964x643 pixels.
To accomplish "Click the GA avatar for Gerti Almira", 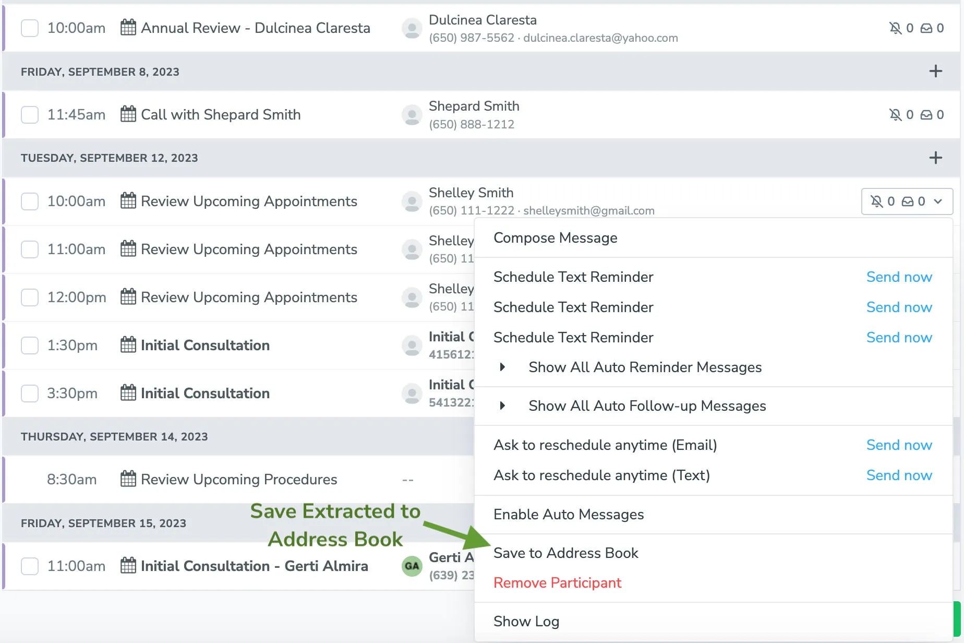I will point(412,566).
